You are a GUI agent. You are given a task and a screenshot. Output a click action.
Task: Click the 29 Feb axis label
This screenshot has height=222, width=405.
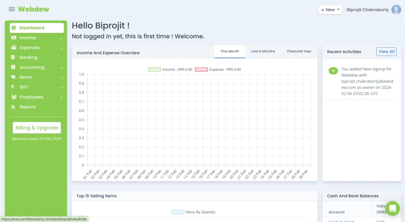tap(304, 174)
